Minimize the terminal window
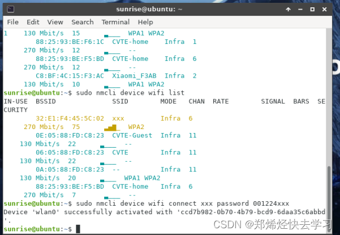 (300, 9)
